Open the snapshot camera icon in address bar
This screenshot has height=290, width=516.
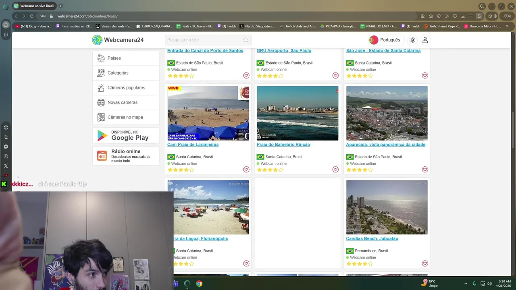431,16
